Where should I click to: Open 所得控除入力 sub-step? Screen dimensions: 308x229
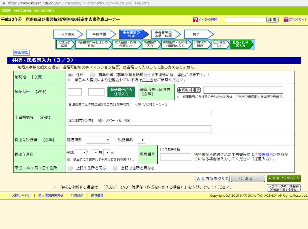point(151,44)
